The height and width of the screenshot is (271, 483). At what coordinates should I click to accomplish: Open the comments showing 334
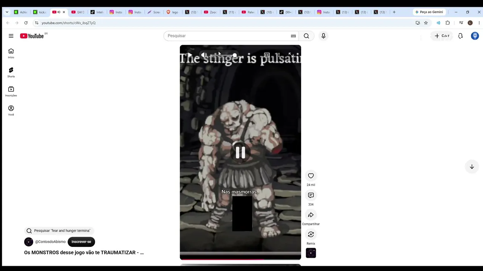coord(311,195)
